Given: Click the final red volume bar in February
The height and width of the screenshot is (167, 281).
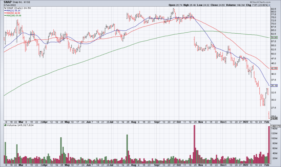Looking at the screenshot, I should 269,145.
